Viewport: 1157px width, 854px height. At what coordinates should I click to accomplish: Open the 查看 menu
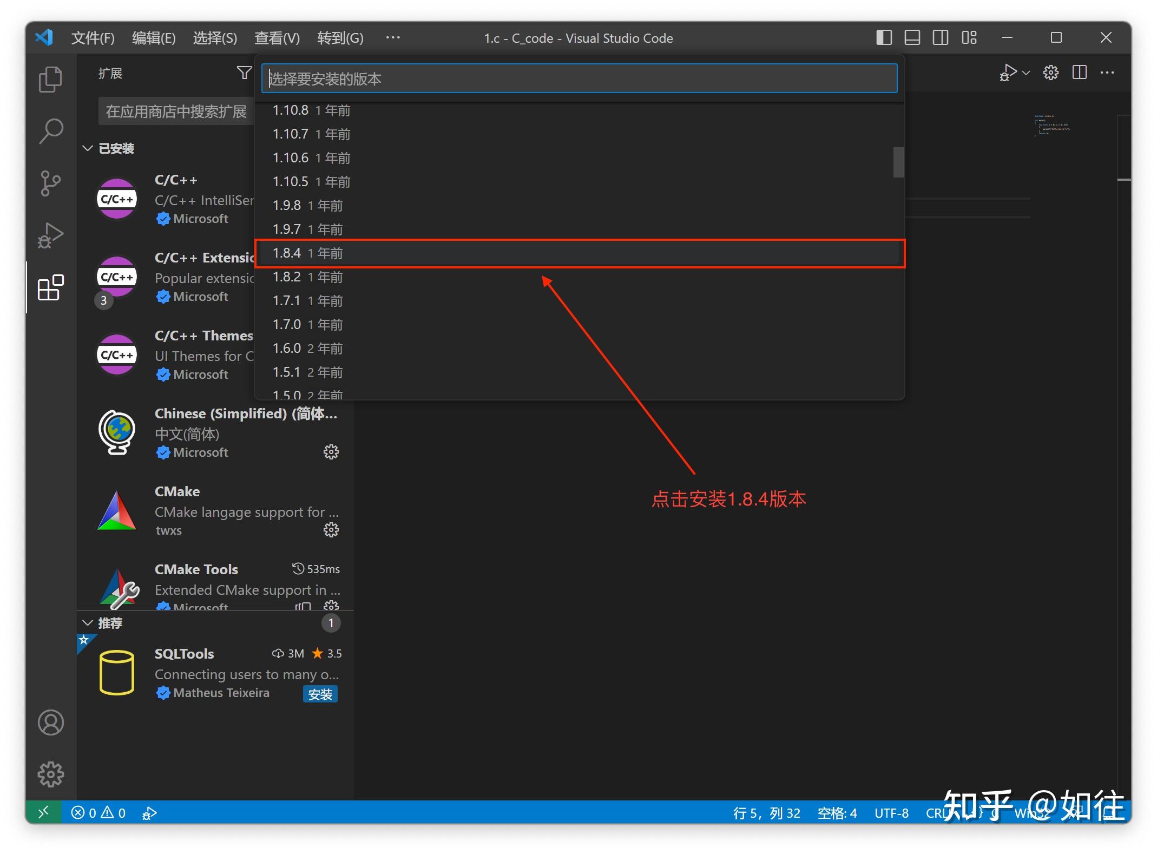click(x=277, y=37)
